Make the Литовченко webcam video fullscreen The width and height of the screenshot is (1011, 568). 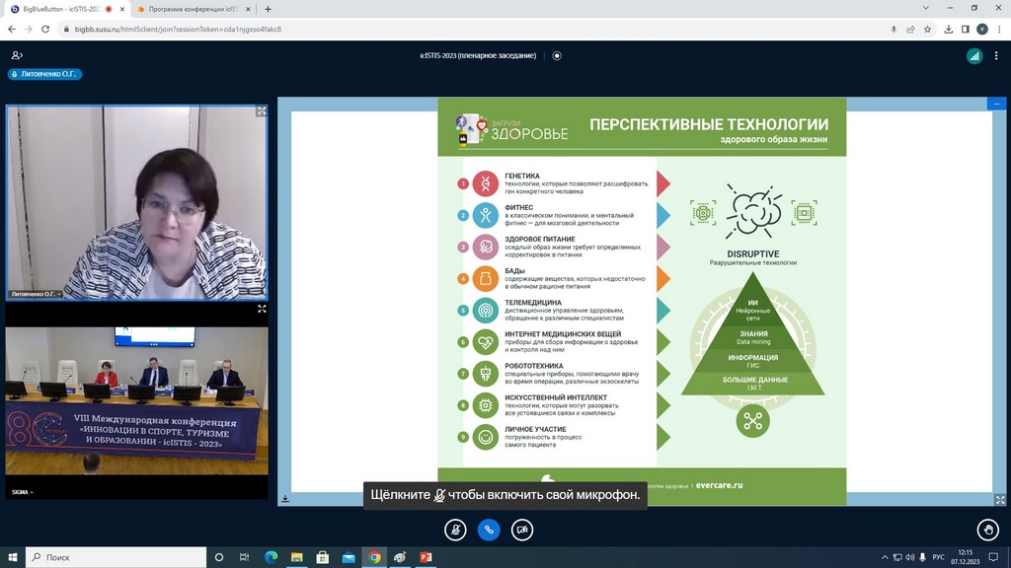[262, 111]
